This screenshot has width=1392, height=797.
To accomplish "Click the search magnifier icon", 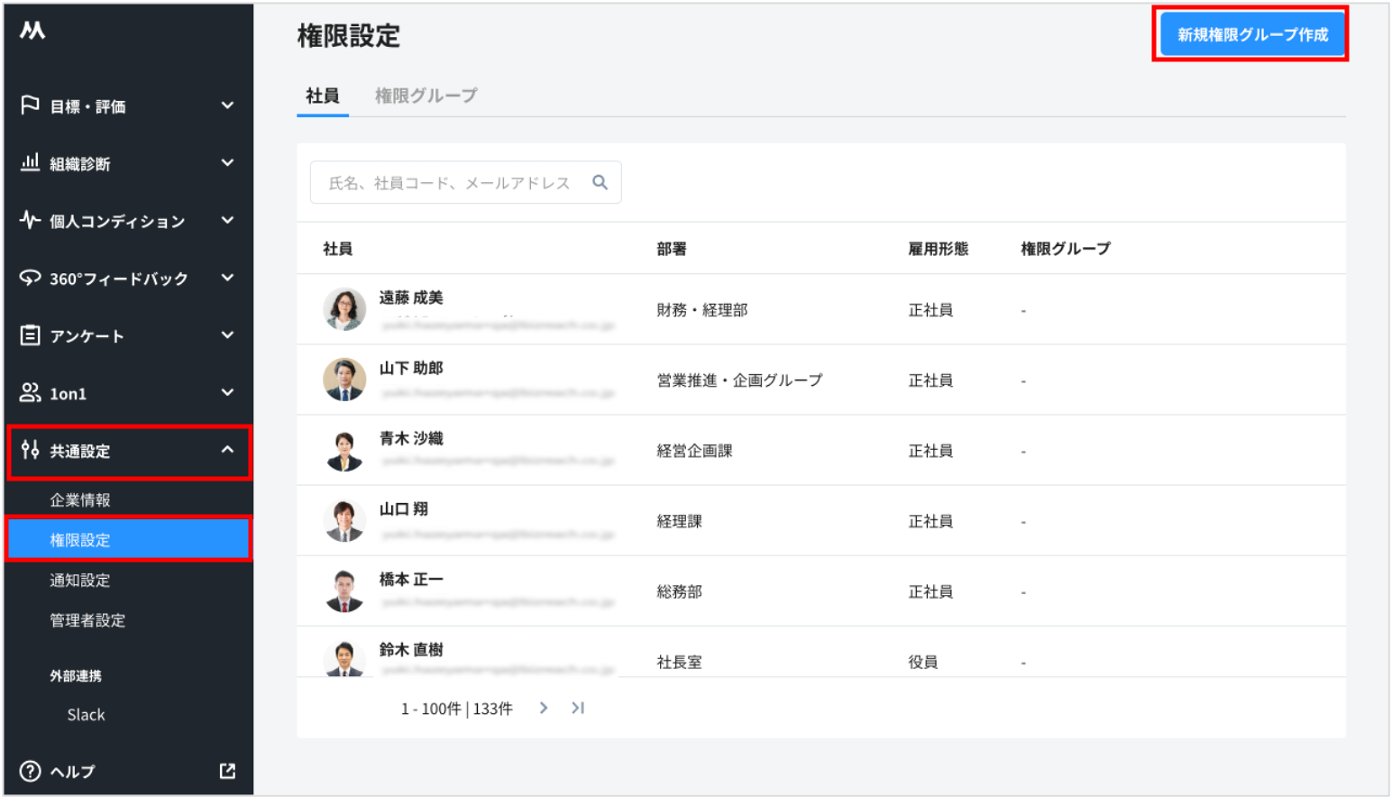I will point(600,181).
